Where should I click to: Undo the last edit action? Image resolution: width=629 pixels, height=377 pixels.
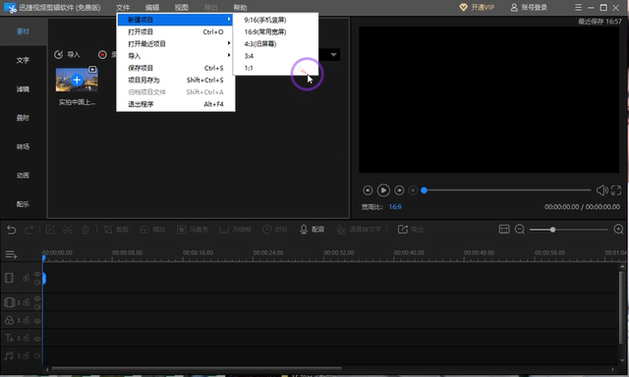pyautogui.click(x=11, y=230)
